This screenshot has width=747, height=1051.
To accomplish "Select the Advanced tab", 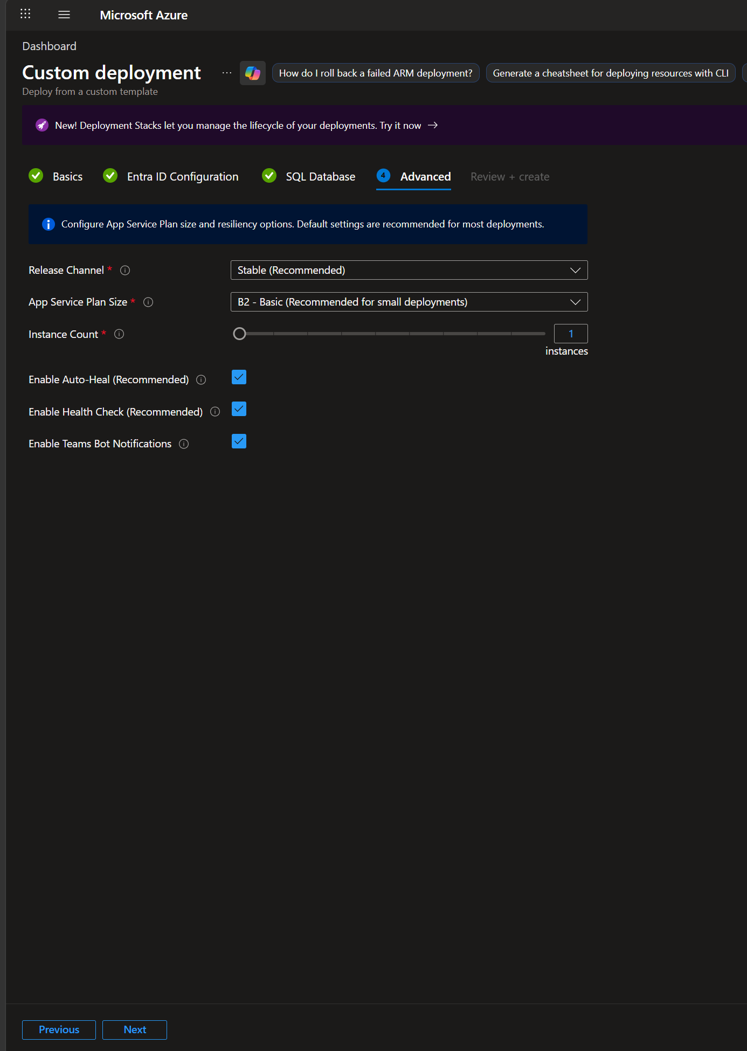I will click(413, 177).
